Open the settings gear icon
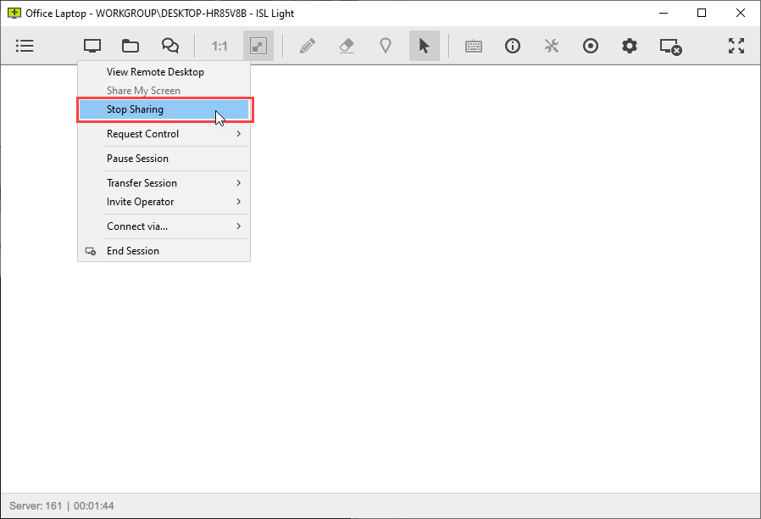Screen dimensions: 761x519 pyautogui.click(x=630, y=46)
